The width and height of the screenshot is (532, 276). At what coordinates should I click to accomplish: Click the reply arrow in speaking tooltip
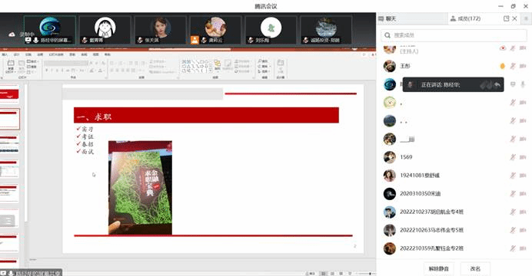point(497,85)
